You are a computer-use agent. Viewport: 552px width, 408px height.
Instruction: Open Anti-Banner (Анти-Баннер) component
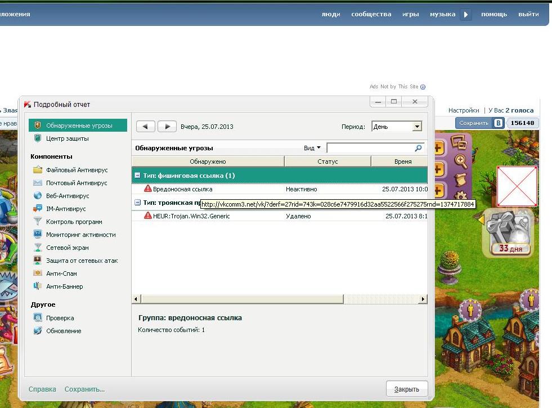pyautogui.click(x=64, y=286)
